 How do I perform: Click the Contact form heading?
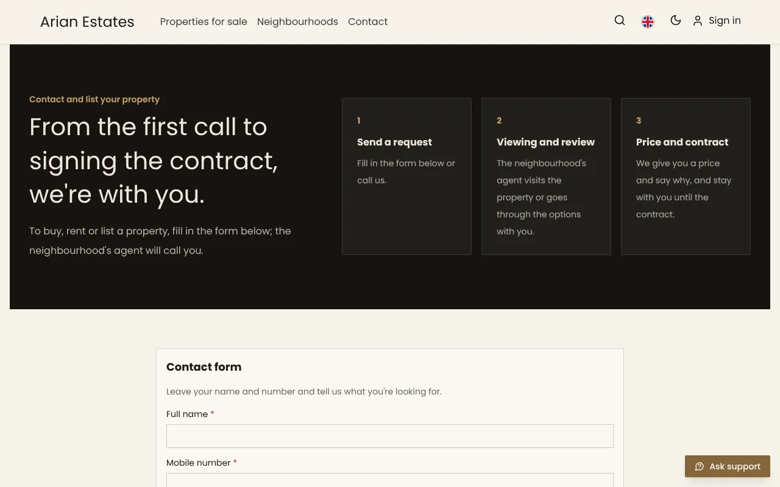pyautogui.click(x=204, y=367)
